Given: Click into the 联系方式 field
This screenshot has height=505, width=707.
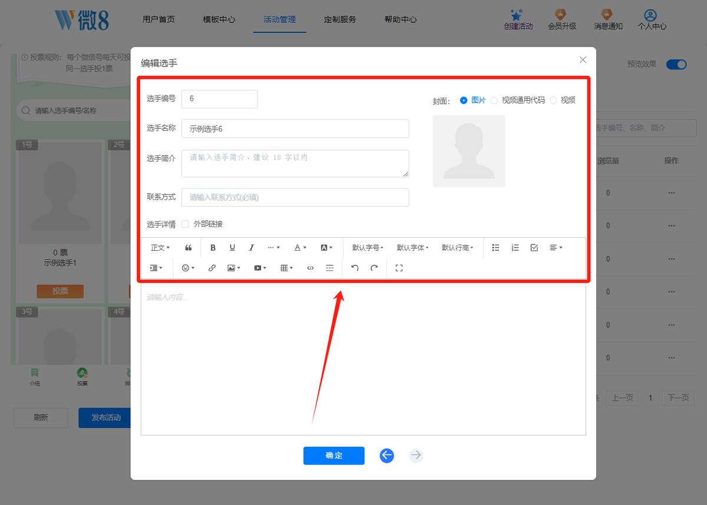Looking at the screenshot, I should [x=295, y=198].
